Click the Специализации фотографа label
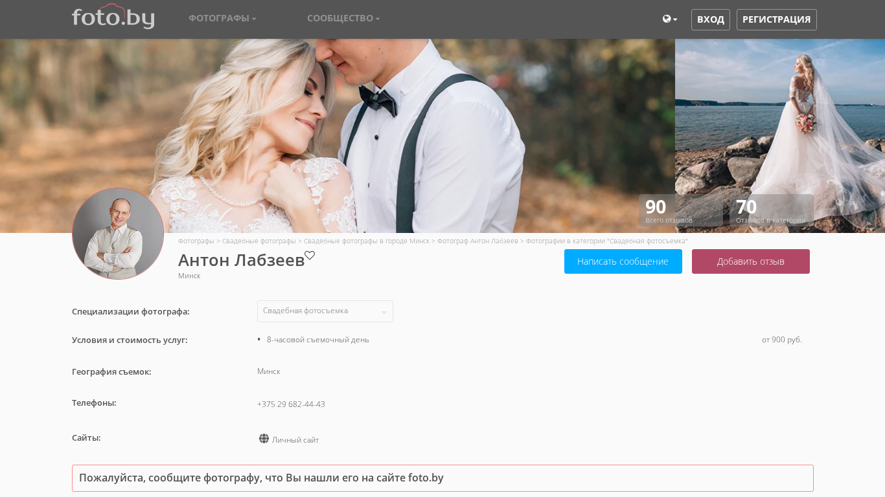The height and width of the screenshot is (497, 885). 131,312
